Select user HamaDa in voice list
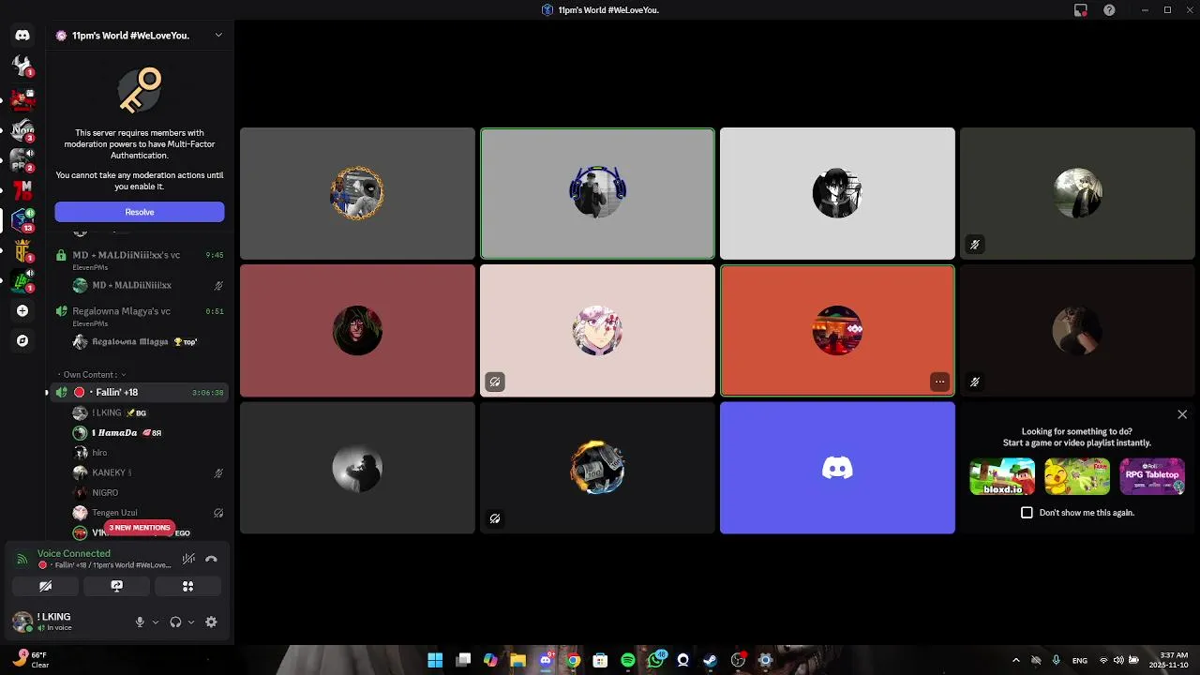 pyautogui.click(x=147, y=433)
